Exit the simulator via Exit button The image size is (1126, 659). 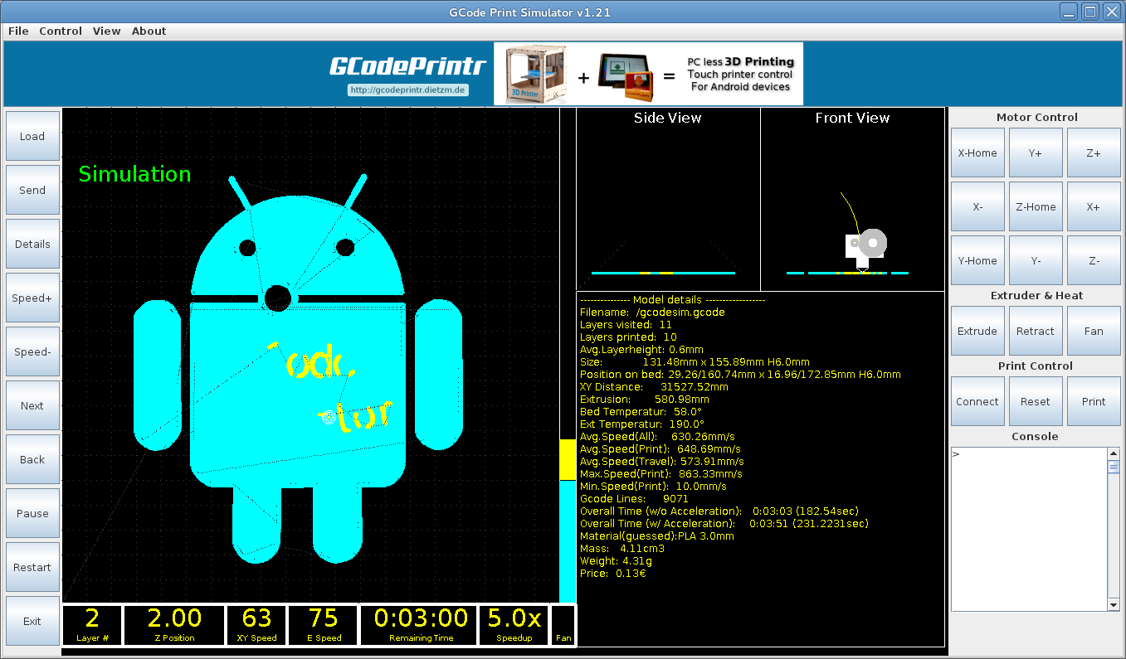(x=32, y=621)
